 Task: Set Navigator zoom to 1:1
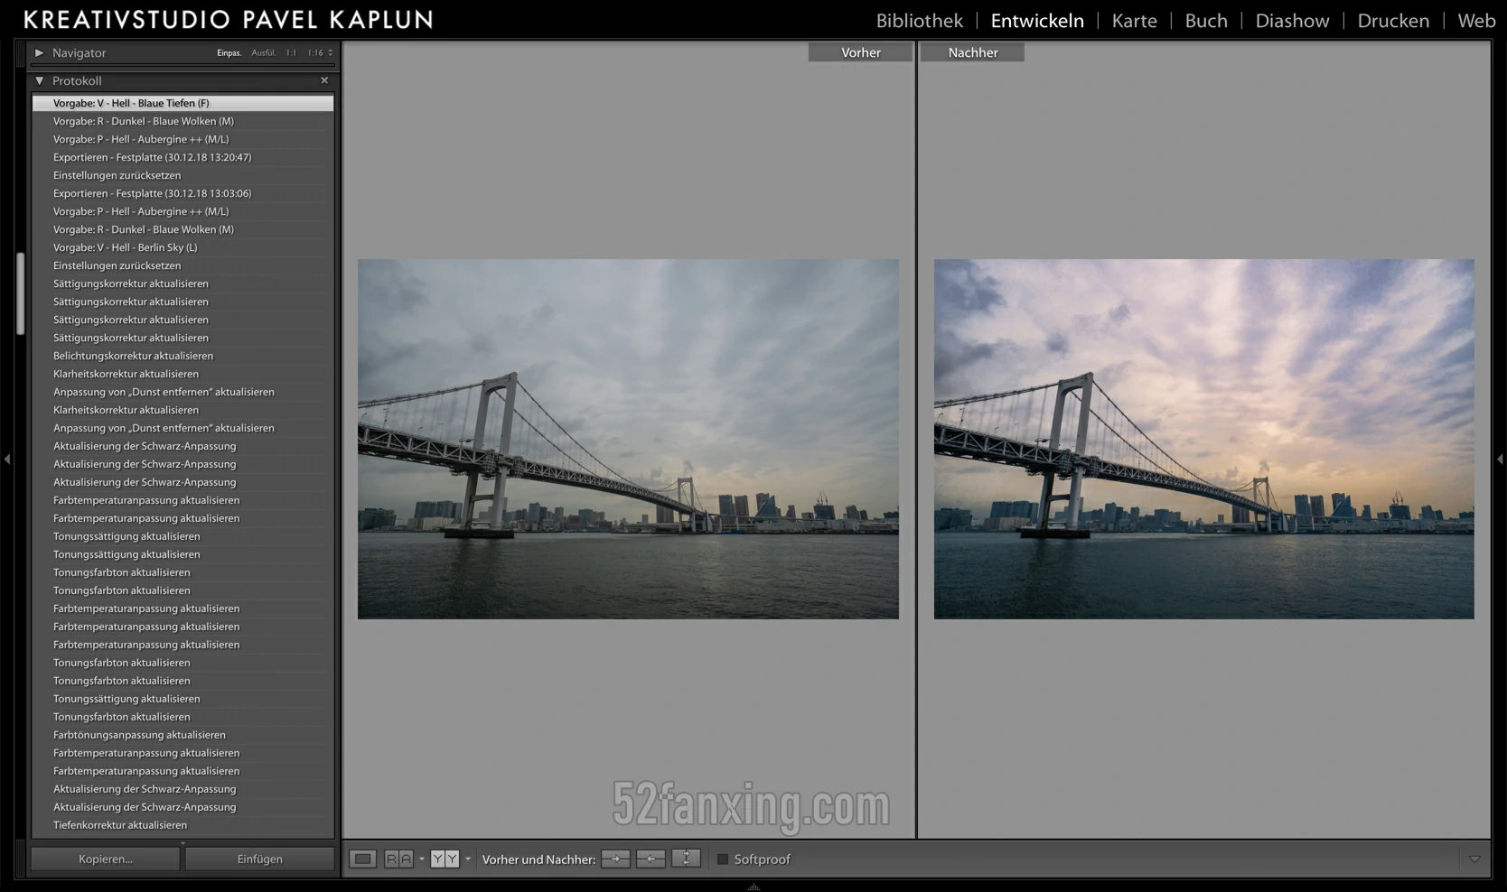coord(291,53)
